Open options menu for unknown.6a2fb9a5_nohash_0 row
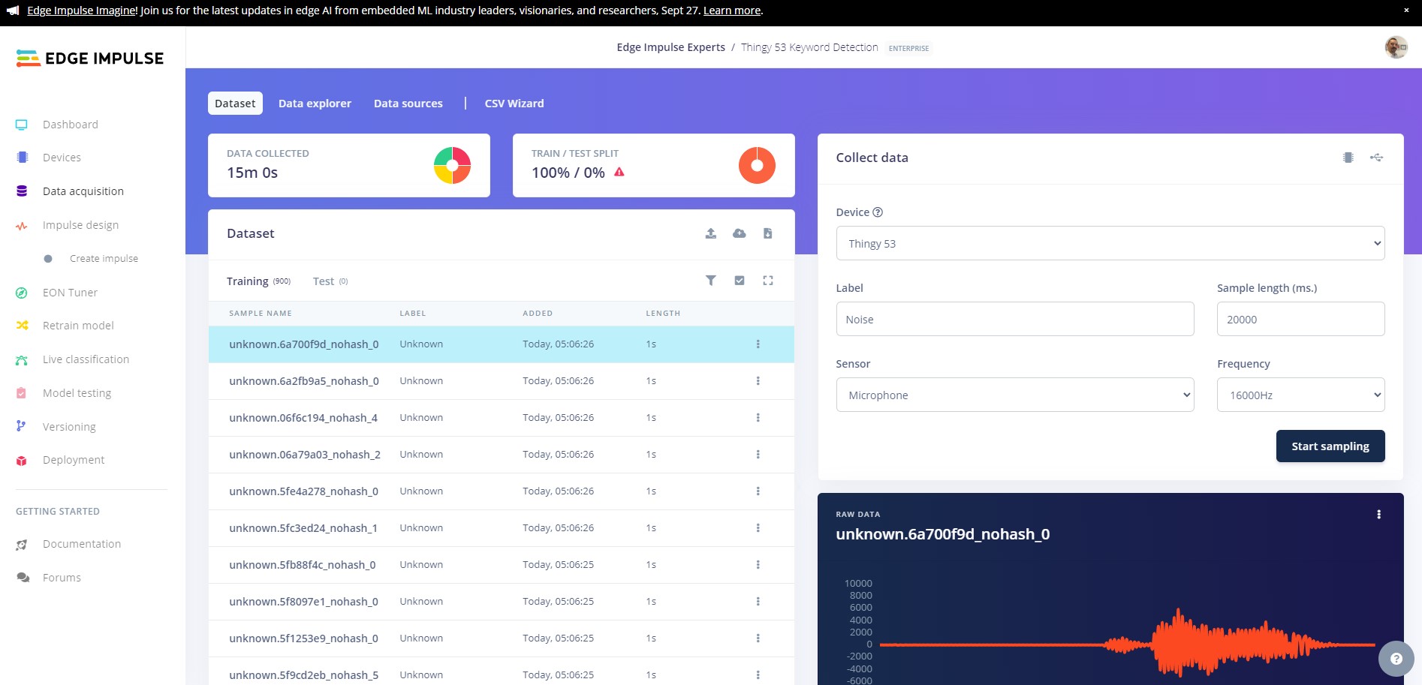Viewport: 1422px width, 685px height. pyautogui.click(x=758, y=381)
